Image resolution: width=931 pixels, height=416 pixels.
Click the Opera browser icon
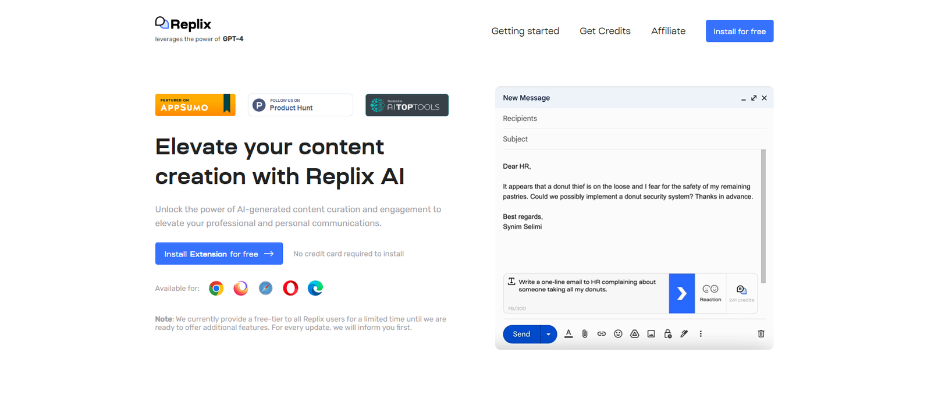[290, 288]
